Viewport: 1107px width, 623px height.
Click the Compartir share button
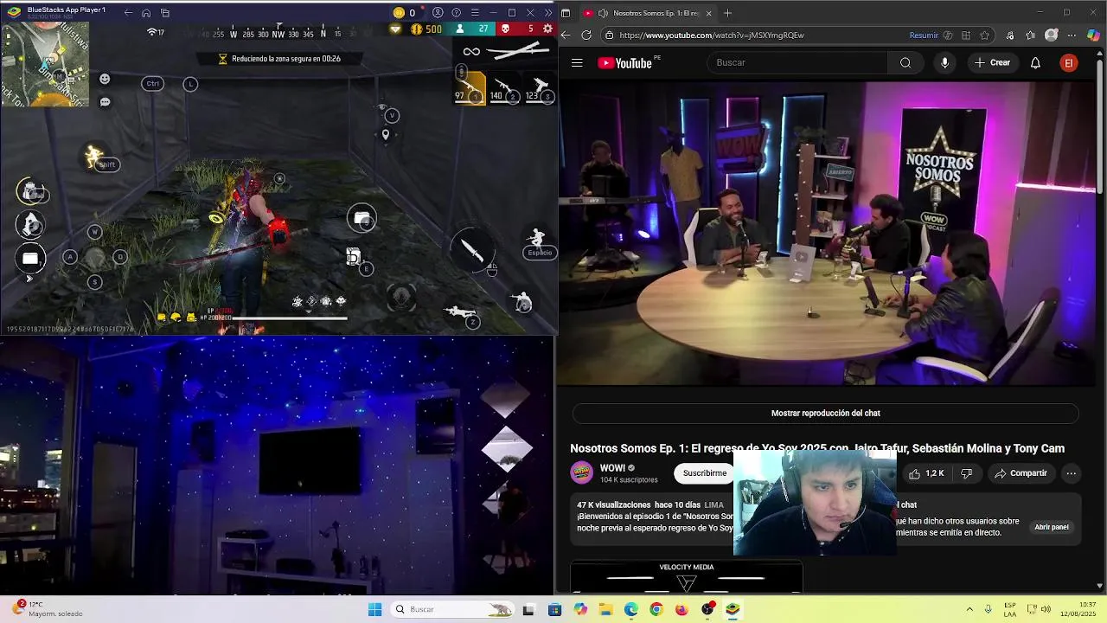pyautogui.click(x=1021, y=473)
